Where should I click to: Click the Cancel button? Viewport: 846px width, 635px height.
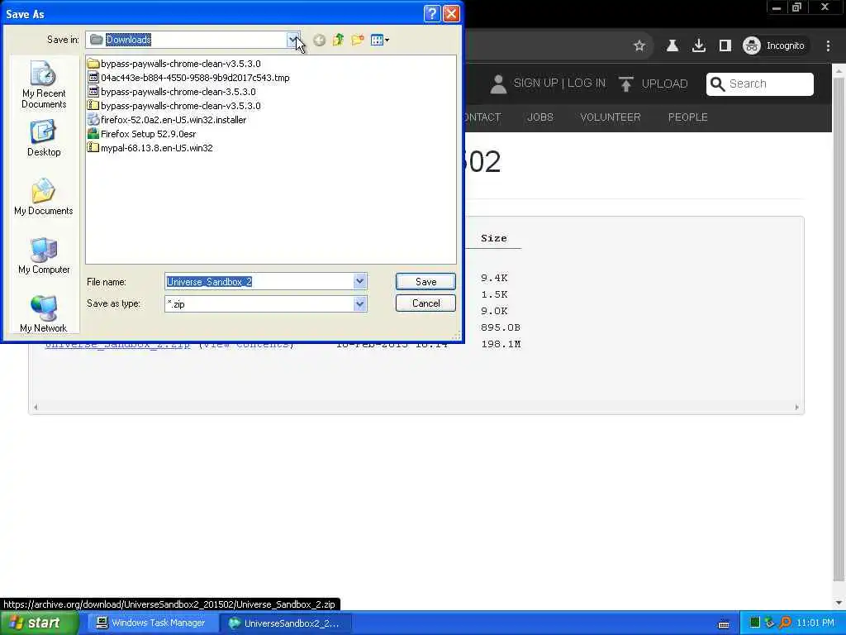(x=425, y=303)
